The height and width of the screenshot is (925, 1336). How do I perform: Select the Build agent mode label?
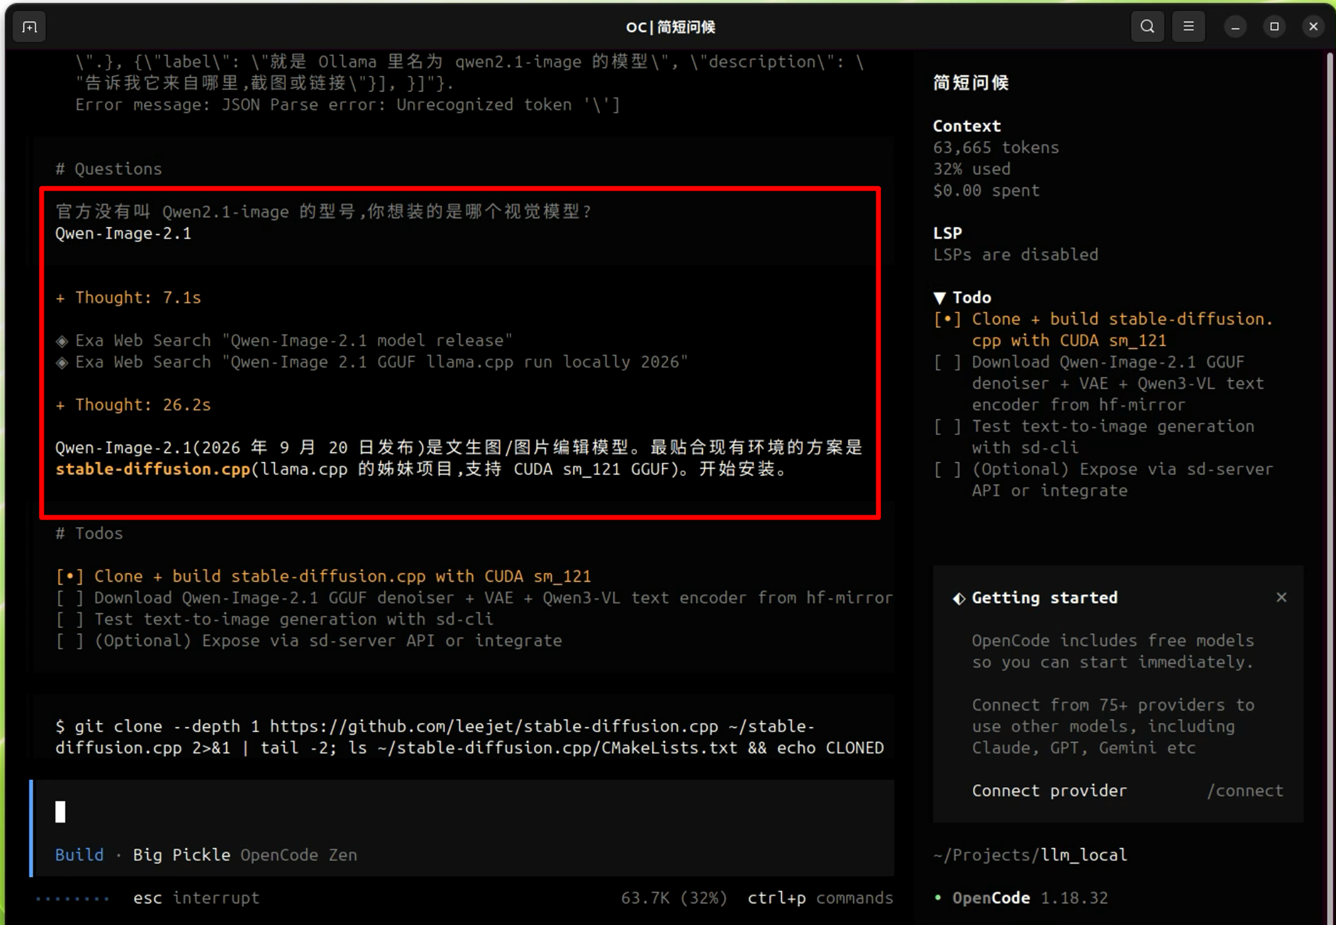80,855
